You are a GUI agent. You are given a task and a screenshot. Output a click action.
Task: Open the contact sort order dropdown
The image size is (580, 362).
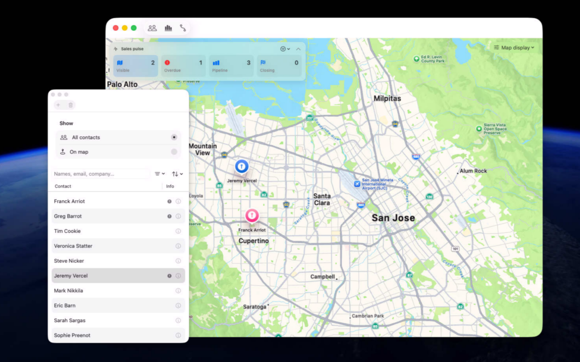point(177,174)
